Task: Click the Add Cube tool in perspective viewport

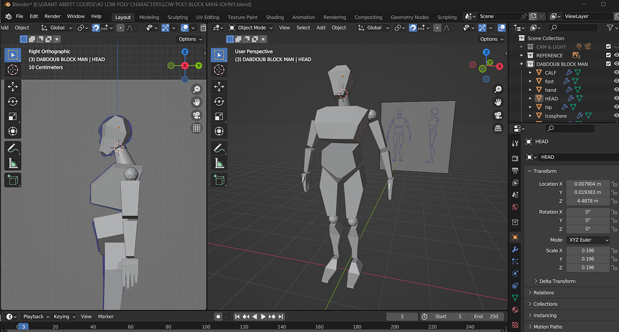Action: point(219,179)
